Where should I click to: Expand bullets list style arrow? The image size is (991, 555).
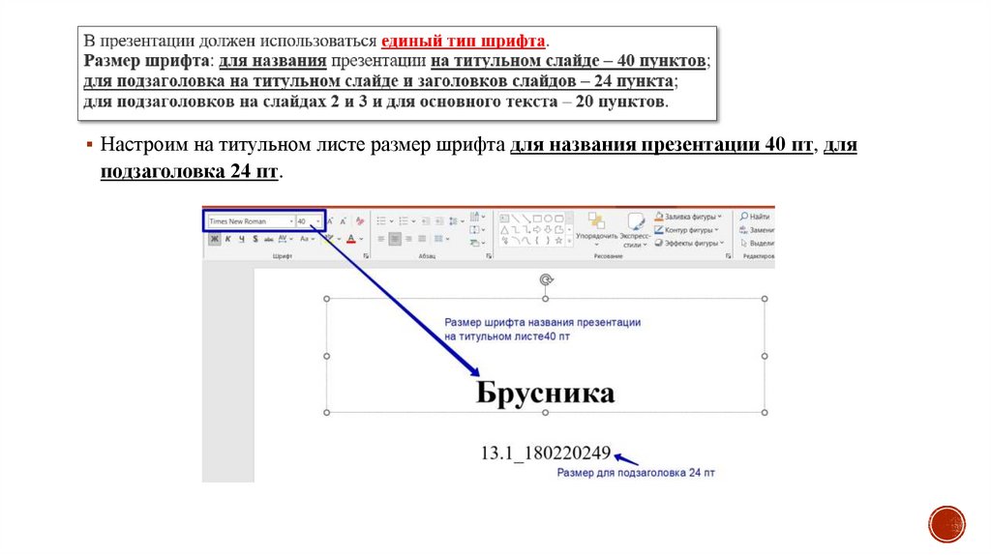click(391, 221)
